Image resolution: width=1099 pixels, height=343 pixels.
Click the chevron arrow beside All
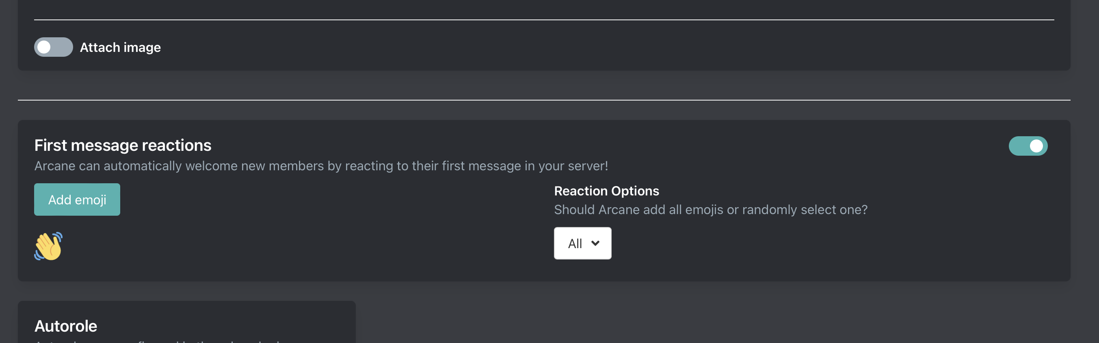click(595, 243)
